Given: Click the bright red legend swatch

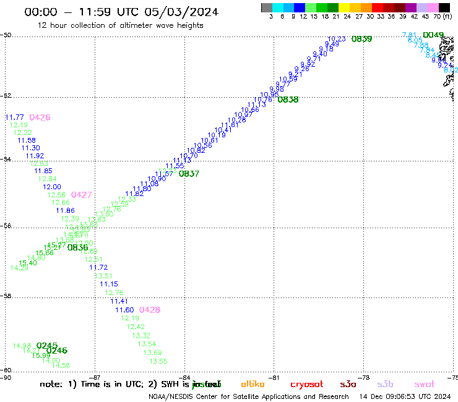Looking at the screenshot, I should (x=378, y=7).
